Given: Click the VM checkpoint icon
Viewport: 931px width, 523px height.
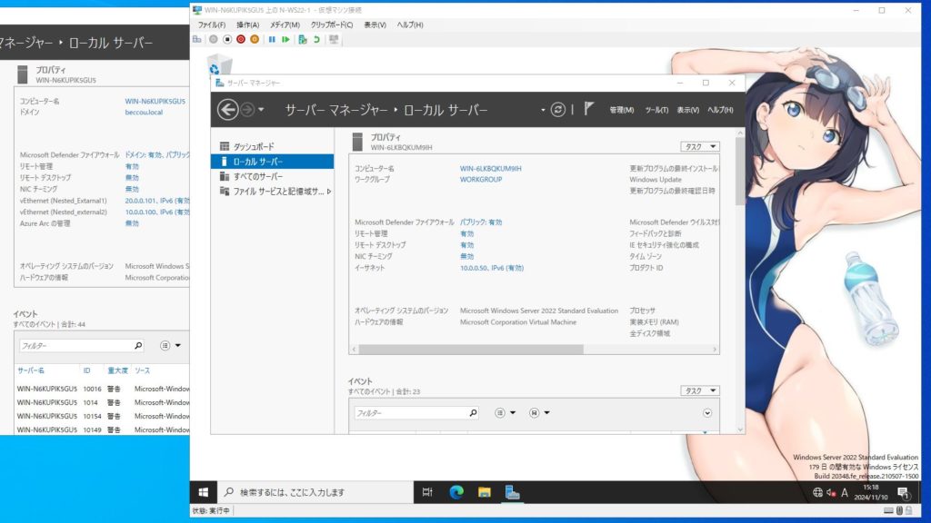Looking at the screenshot, I should pyautogui.click(x=303, y=39).
